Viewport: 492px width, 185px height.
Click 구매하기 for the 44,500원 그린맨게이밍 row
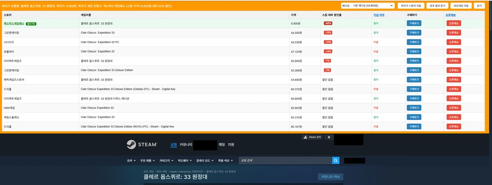pos(414,32)
